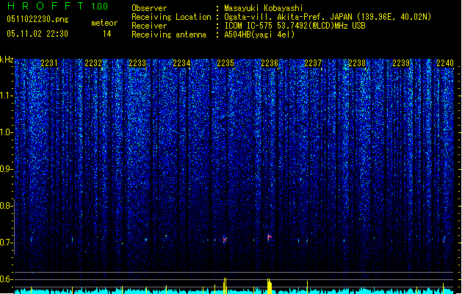Click the 2240 time marker
462x294 pixels.
coord(445,63)
